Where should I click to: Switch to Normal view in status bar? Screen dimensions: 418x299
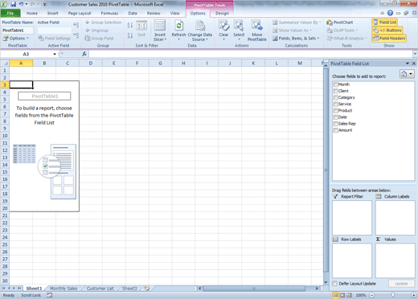coord(335,295)
